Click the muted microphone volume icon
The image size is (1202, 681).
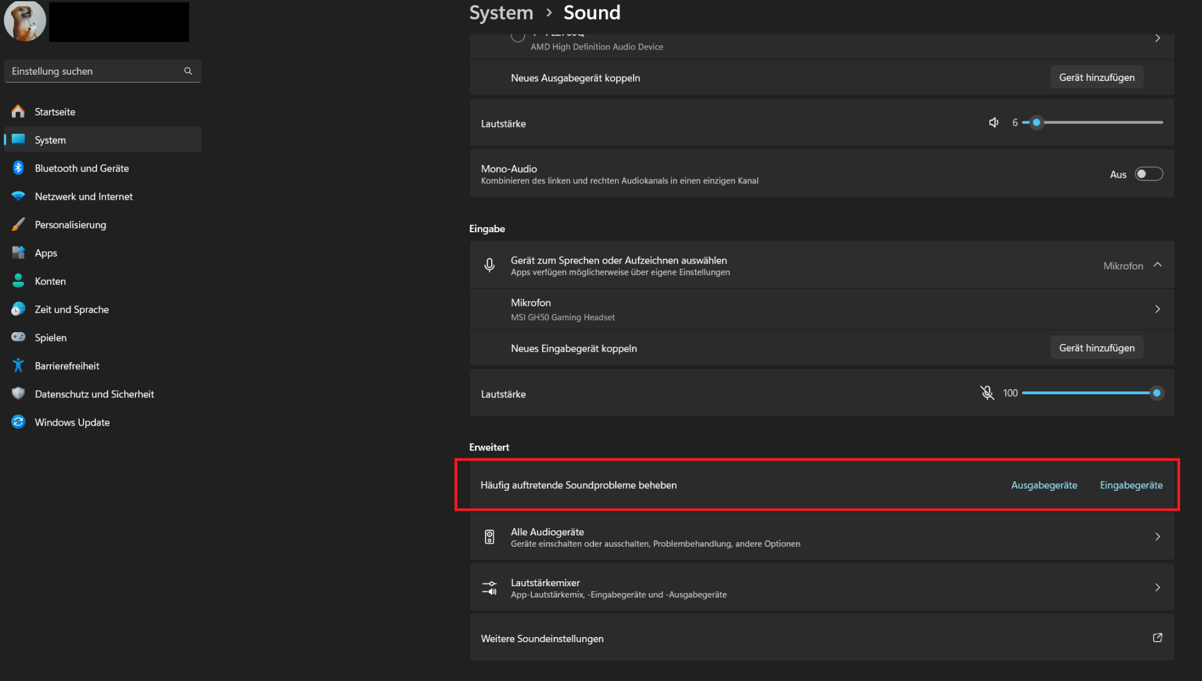(987, 393)
